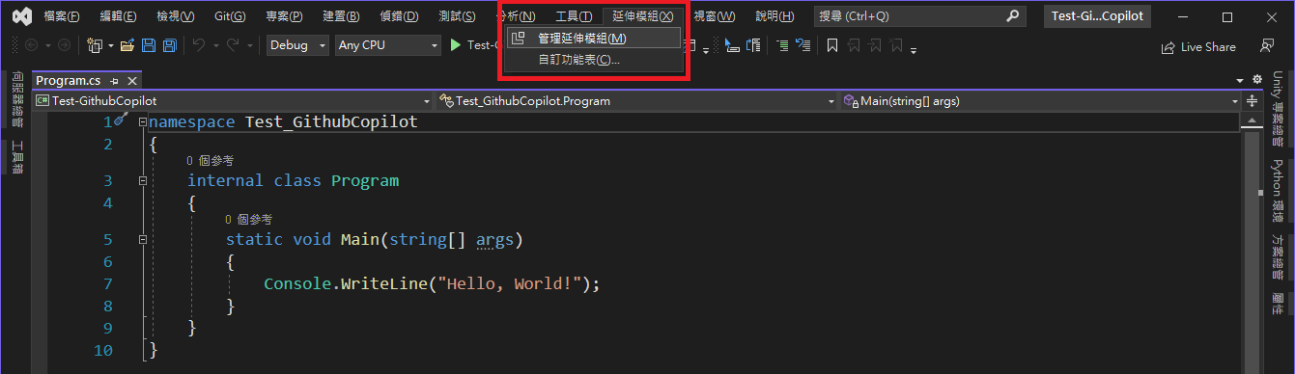Click the Undo arrow icon
Image resolution: width=1295 pixels, height=374 pixels.
point(198,45)
